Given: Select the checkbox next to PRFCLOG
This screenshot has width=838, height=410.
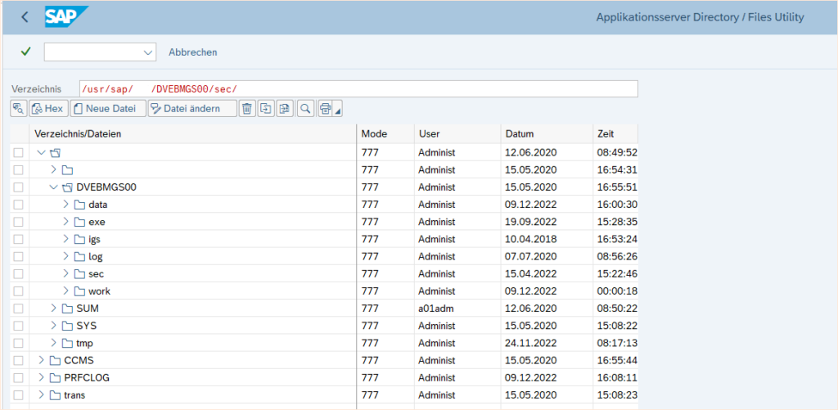Looking at the screenshot, I should coord(18,377).
